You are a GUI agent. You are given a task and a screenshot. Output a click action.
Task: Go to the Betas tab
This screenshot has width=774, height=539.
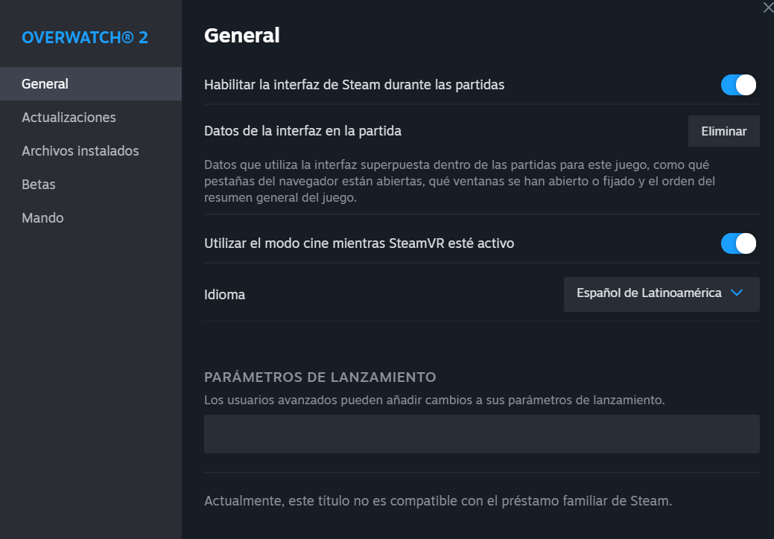coord(39,185)
